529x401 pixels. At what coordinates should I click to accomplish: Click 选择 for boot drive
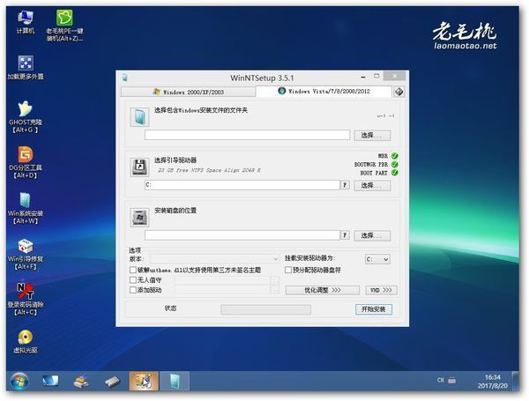[372, 185]
